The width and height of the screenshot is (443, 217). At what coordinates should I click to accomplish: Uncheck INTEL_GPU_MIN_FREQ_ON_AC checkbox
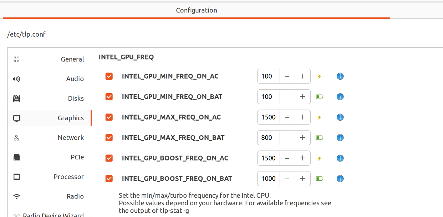[x=109, y=76]
